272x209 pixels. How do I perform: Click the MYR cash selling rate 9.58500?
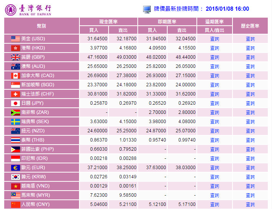(128, 195)
